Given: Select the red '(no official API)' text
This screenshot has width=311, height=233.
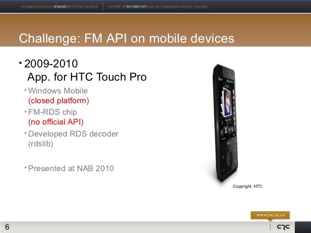Looking at the screenshot, I should [56, 122].
